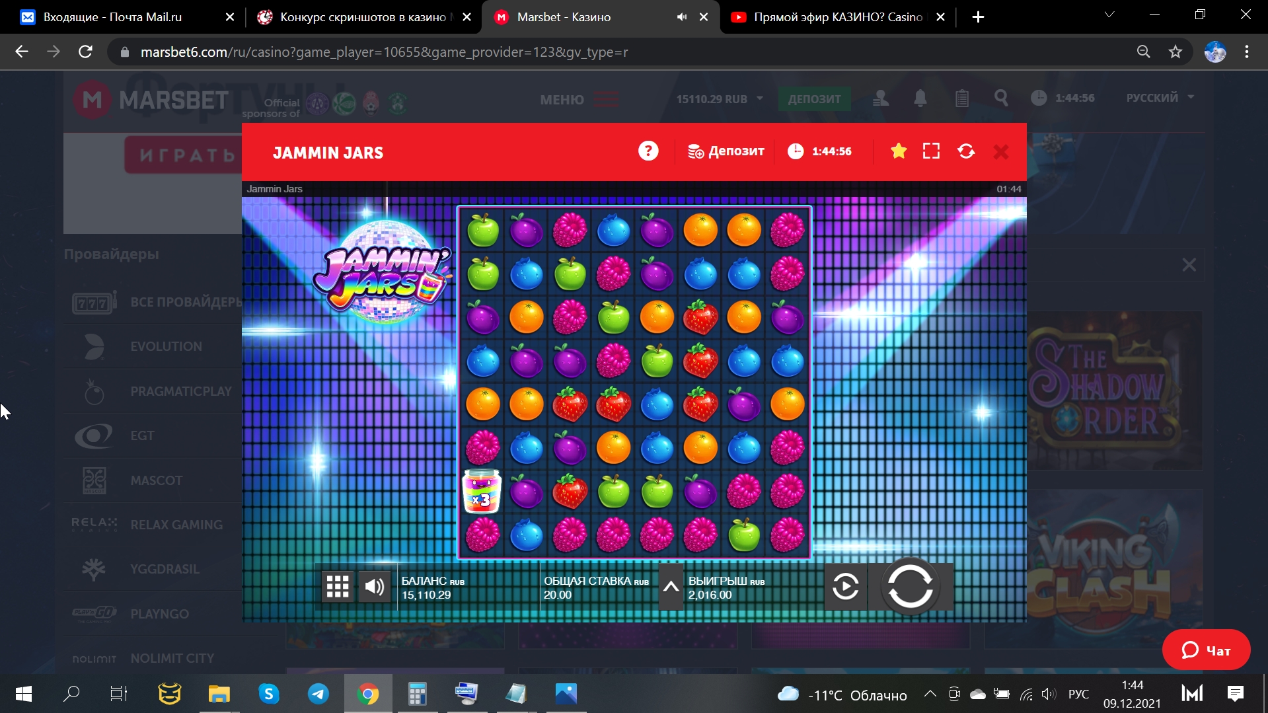This screenshot has width=1268, height=713.
Task: Switch to the Конкурс скриншотов tab
Action: 363,17
